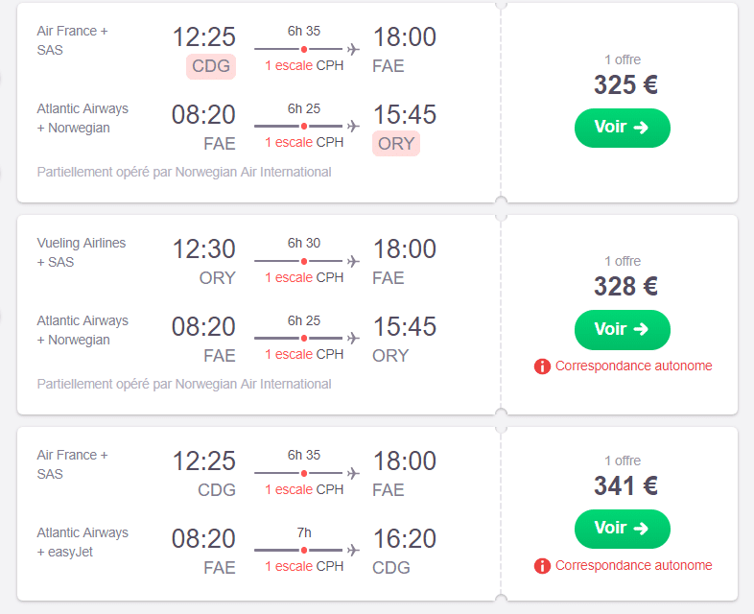Click the airplane icon on 12:25 CDG first flight
The height and width of the screenshot is (614, 754).
pos(353,49)
